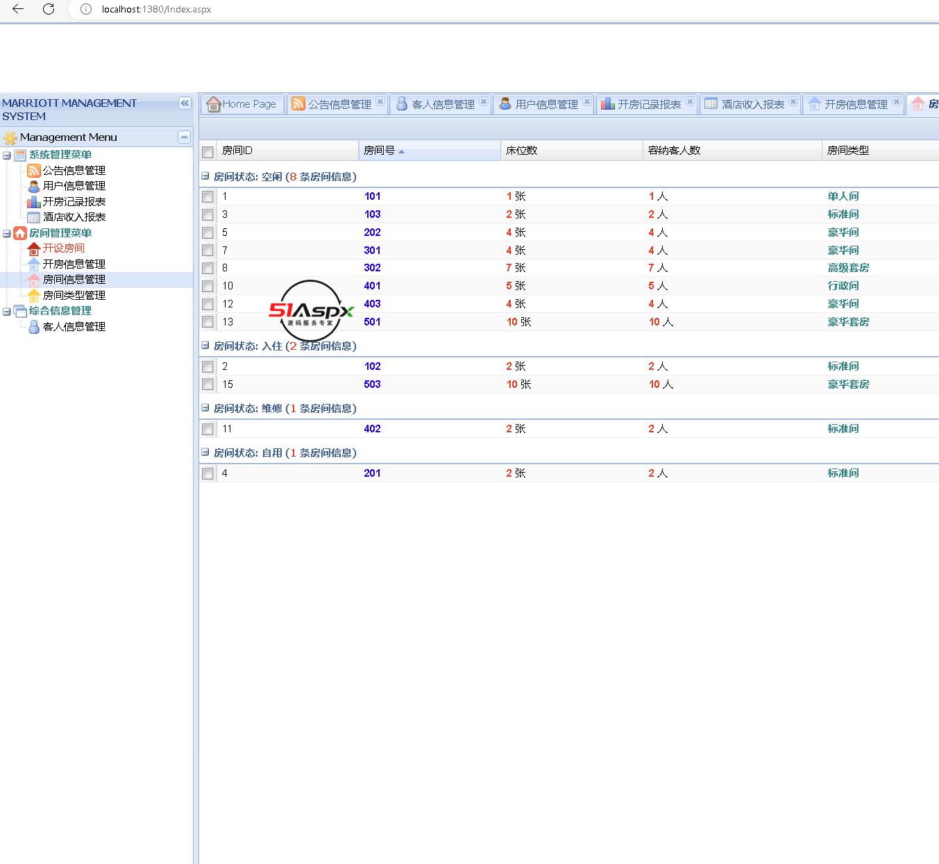The height and width of the screenshot is (864, 939).
Task: Collapse the Management Menu panel
Action: pyautogui.click(x=184, y=137)
